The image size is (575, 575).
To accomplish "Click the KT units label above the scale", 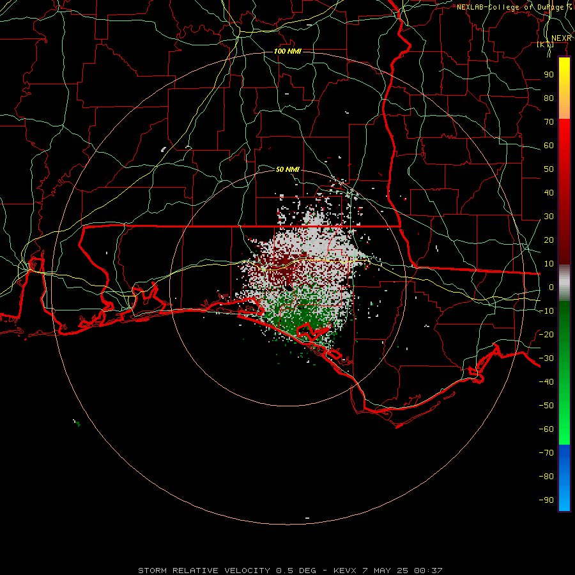I will point(546,45).
